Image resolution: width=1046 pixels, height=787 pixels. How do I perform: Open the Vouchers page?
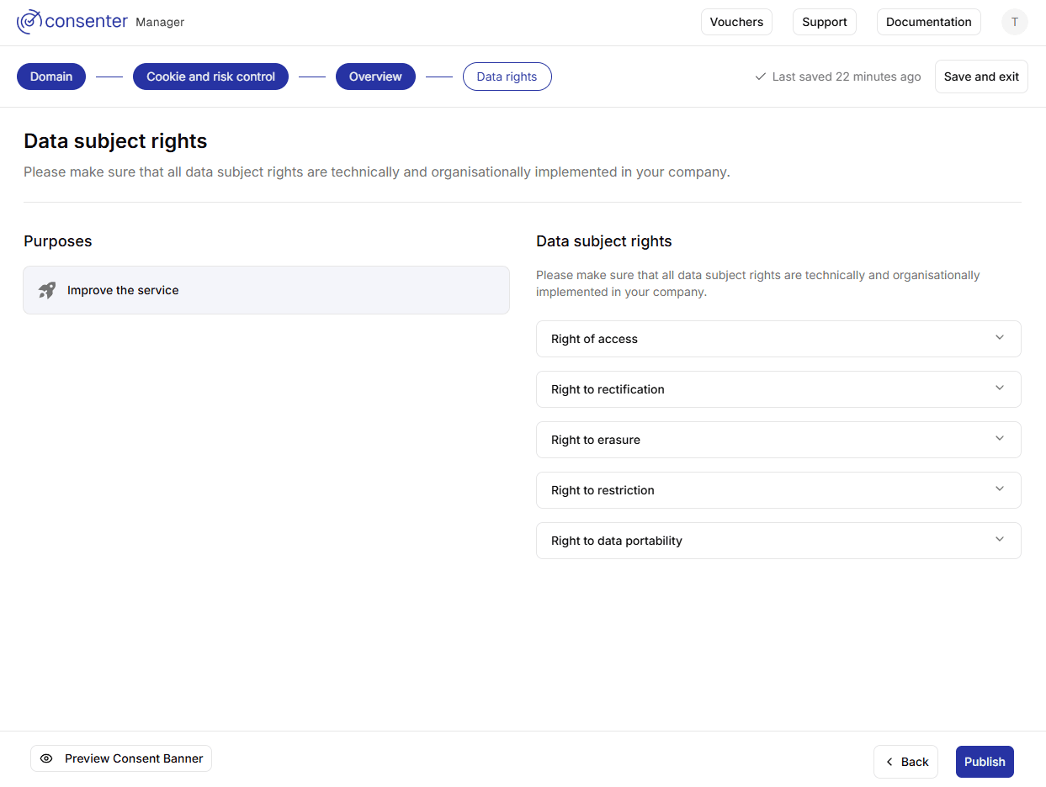point(736,22)
